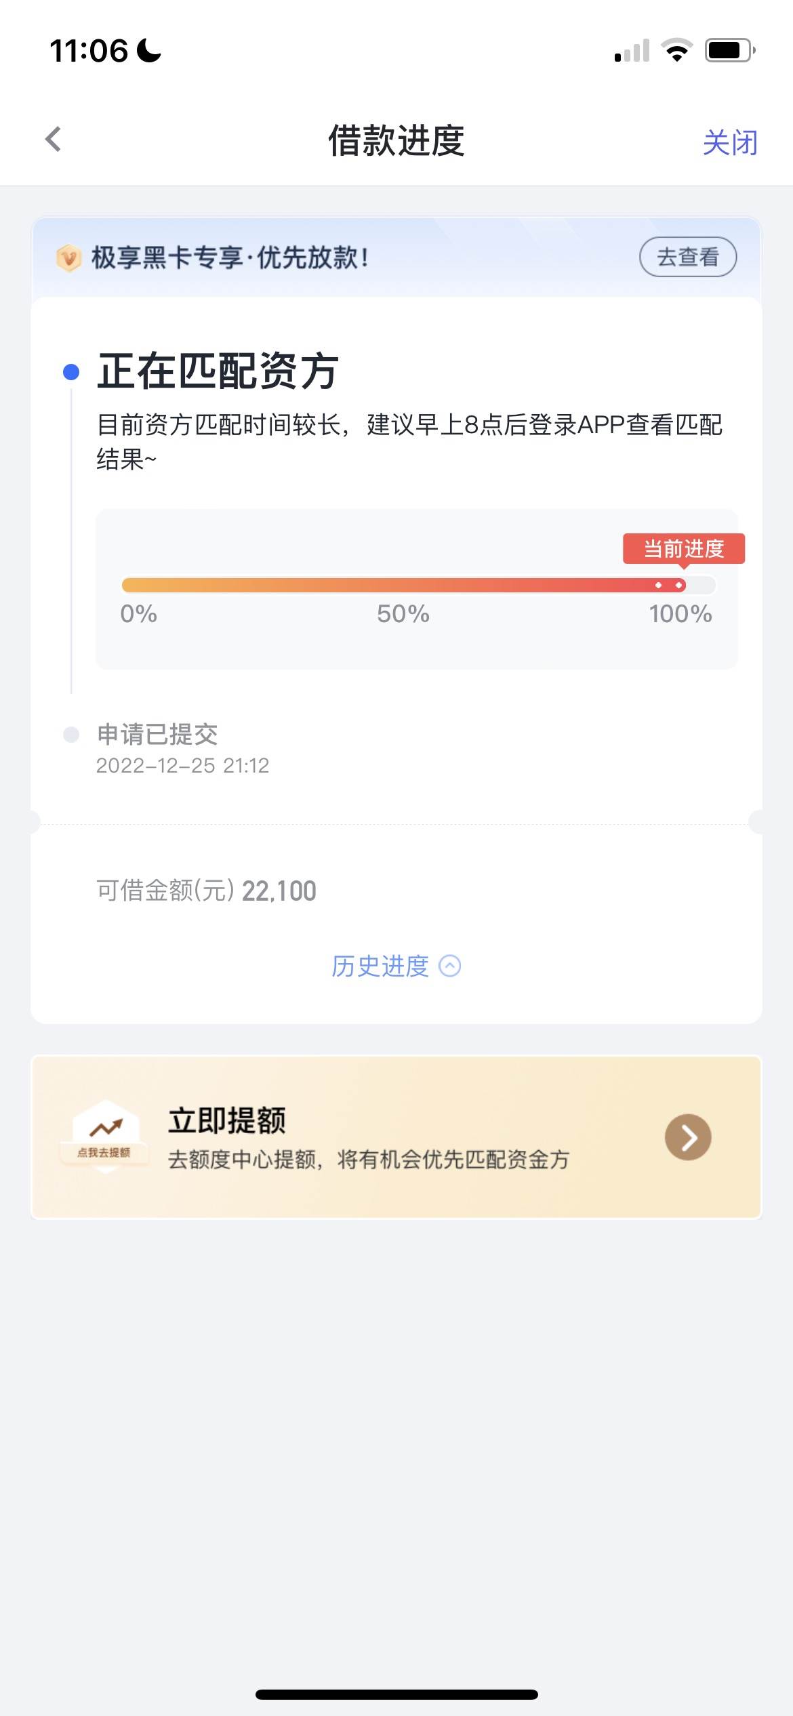This screenshot has width=793, height=1716.
Task: Tap the gold V black card badge
Action: 69,258
